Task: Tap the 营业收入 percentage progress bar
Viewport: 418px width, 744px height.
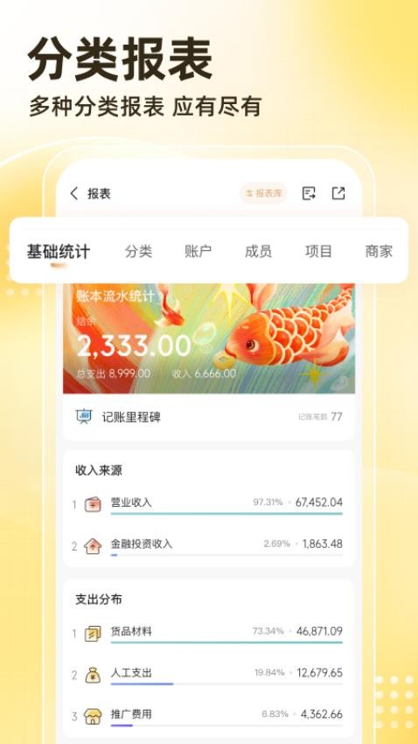Action: click(x=226, y=514)
